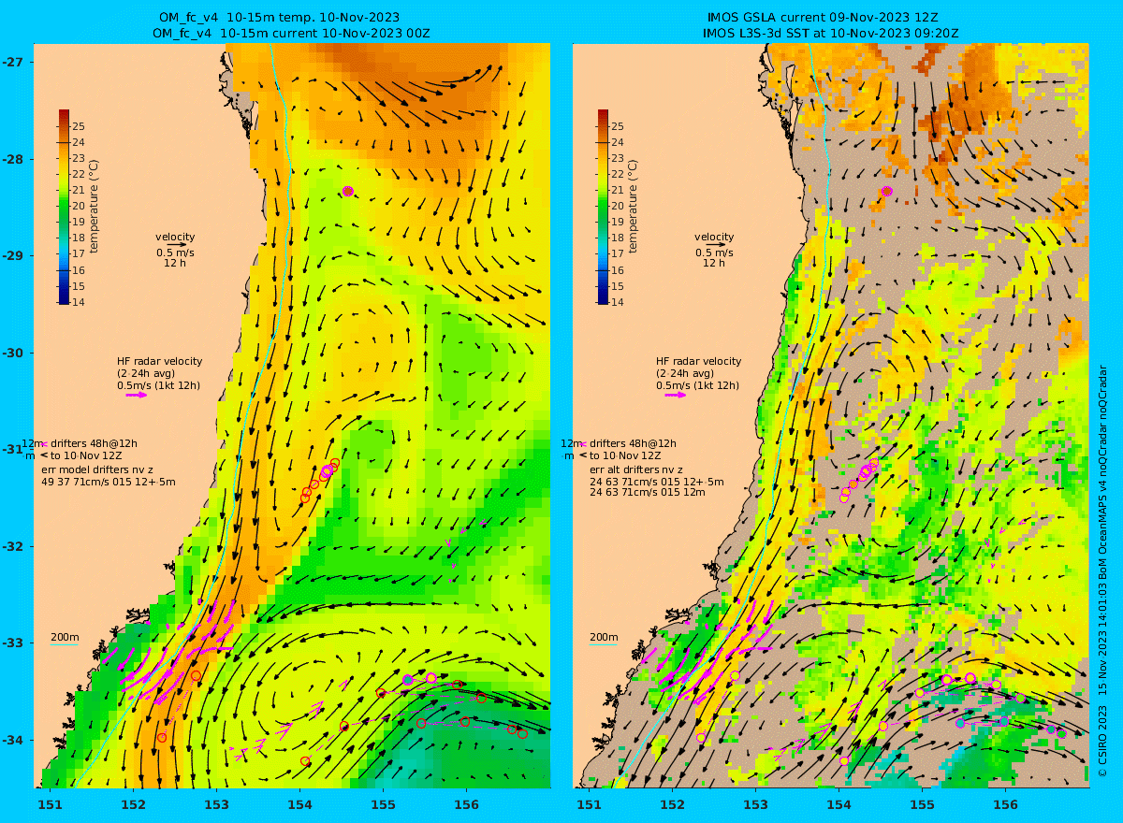The width and height of the screenshot is (1123, 823).
Task: Click 'HF radar velocity' text in OM_fc_v4 map
Action: pos(159,361)
